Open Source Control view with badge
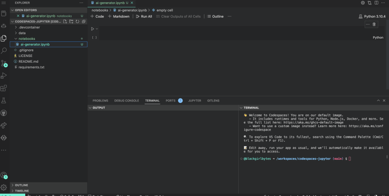The height and width of the screenshot is (196, 389). (4, 63)
